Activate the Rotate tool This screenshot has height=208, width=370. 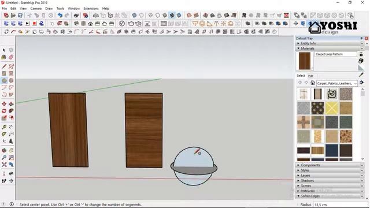pyautogui.click(x=4, y=111)
